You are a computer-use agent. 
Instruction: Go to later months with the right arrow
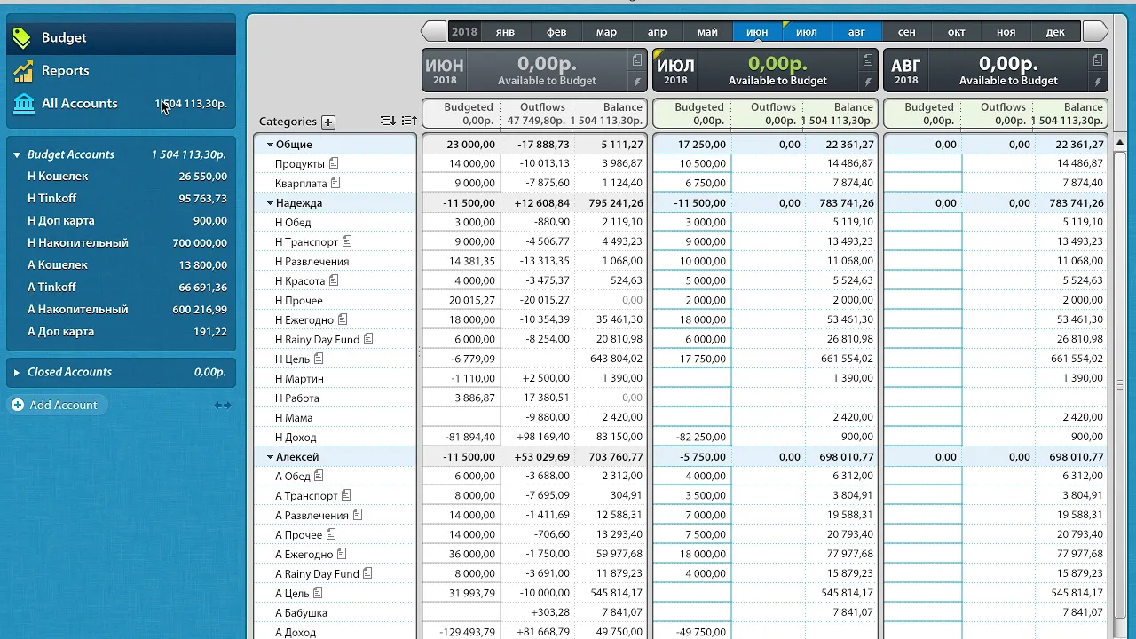[x=1096, y=31]
